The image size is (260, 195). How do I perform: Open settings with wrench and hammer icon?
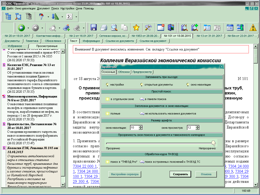[148, 27]
